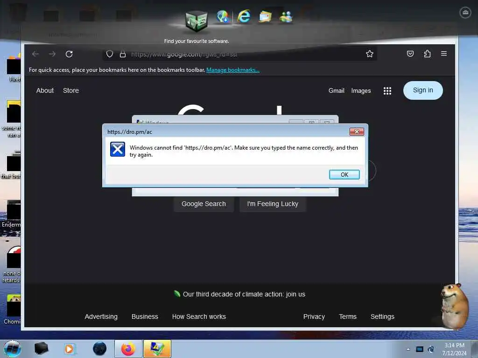Click the black box taskbar icon
478x358 pixels.
click(41, 349)
